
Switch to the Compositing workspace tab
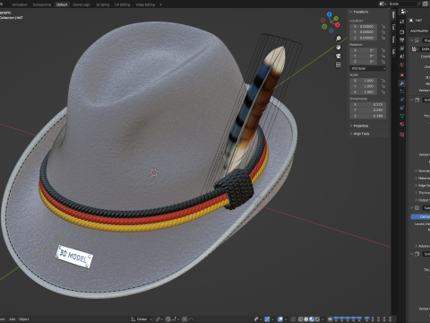[42, 4]
